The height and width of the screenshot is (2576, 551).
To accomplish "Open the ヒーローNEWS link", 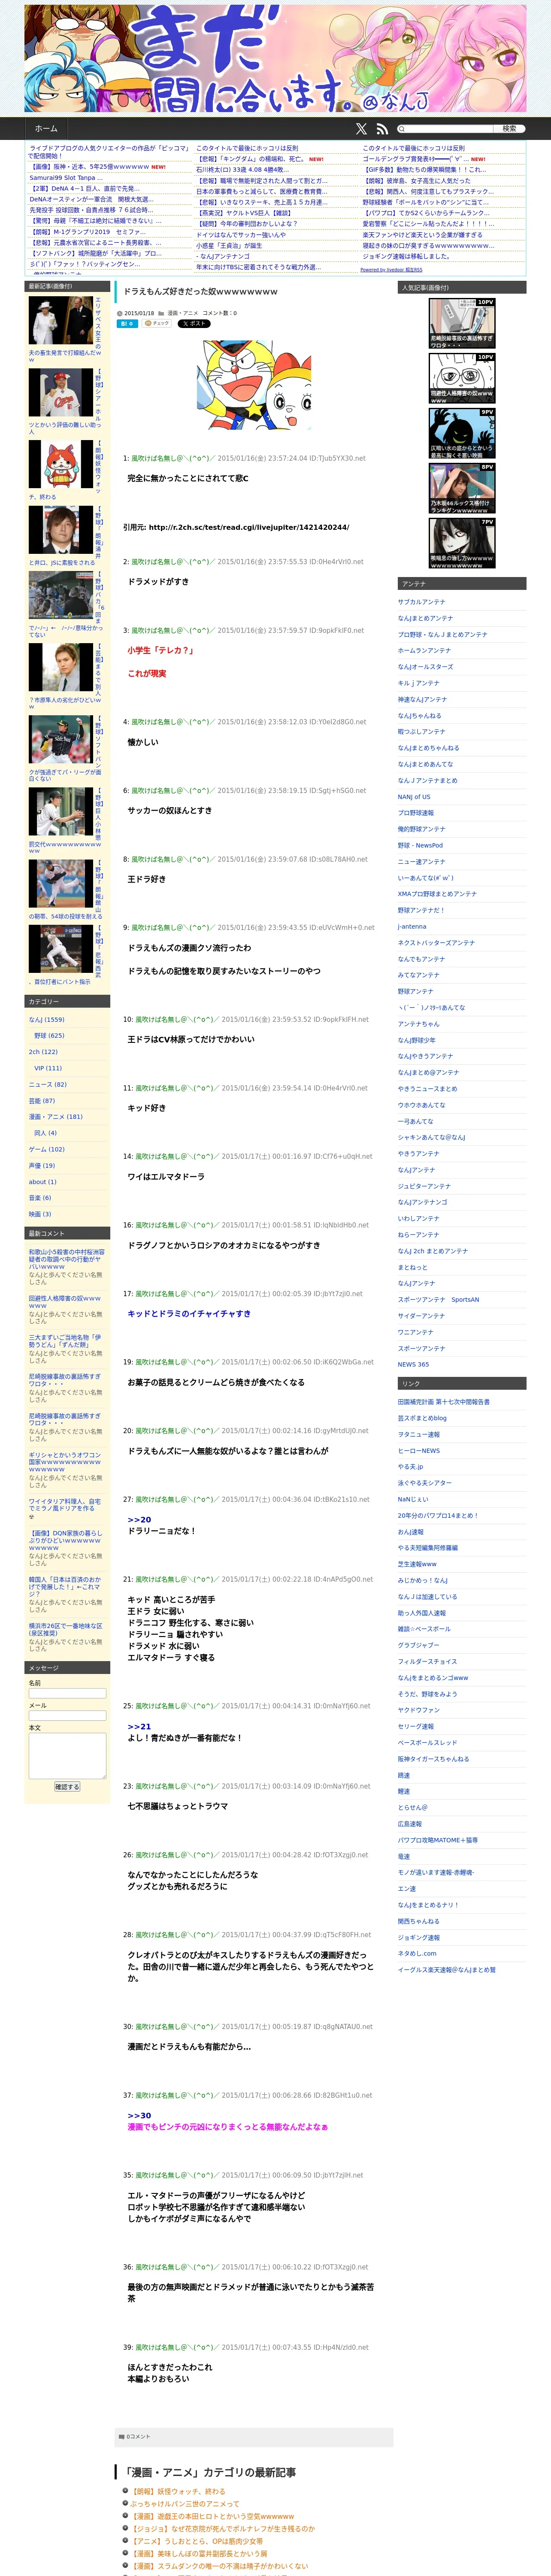I will [x=418, y=1451].
